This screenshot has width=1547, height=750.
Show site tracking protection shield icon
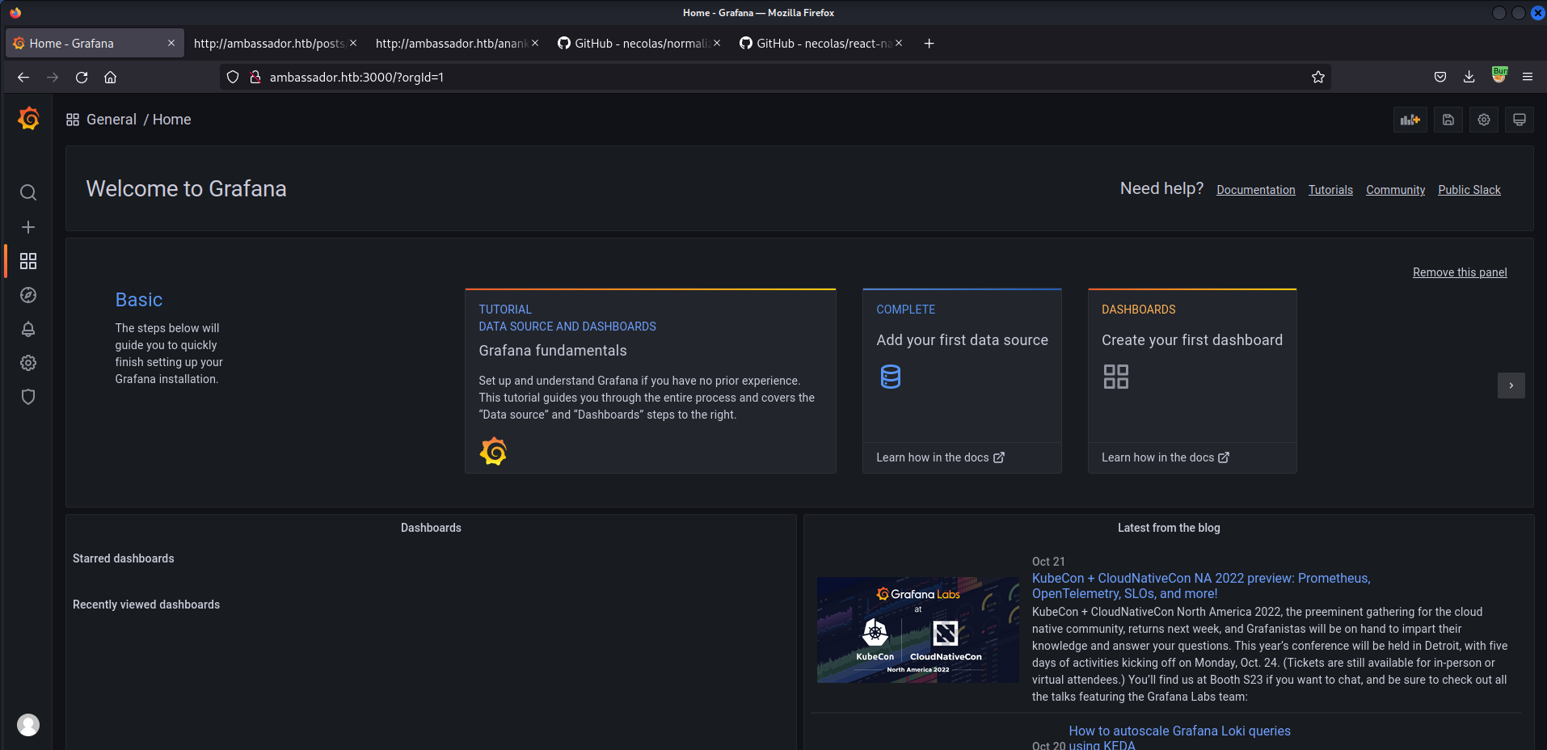click(x=233, y=77)
